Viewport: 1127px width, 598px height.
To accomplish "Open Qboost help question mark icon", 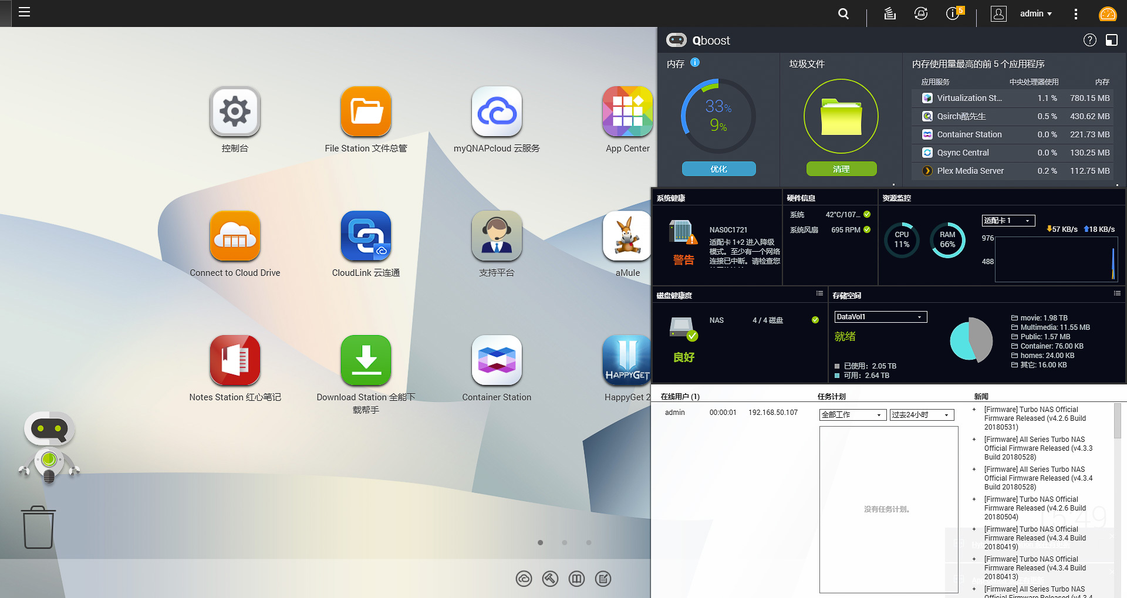I will (1090, 40).
